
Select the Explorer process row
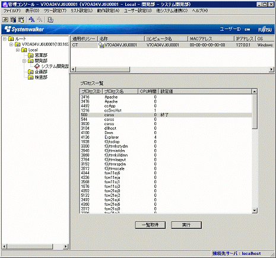(166, 137)
